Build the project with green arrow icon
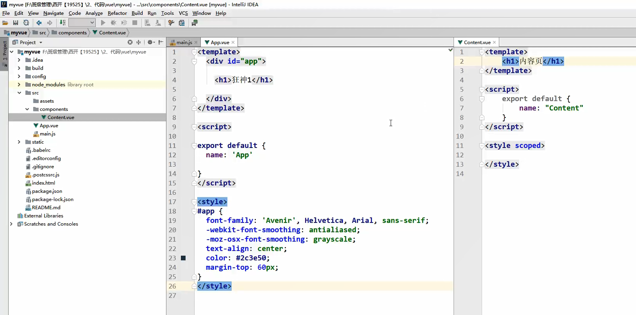Viewport: 636px width, 315px height. click(63, 23)
